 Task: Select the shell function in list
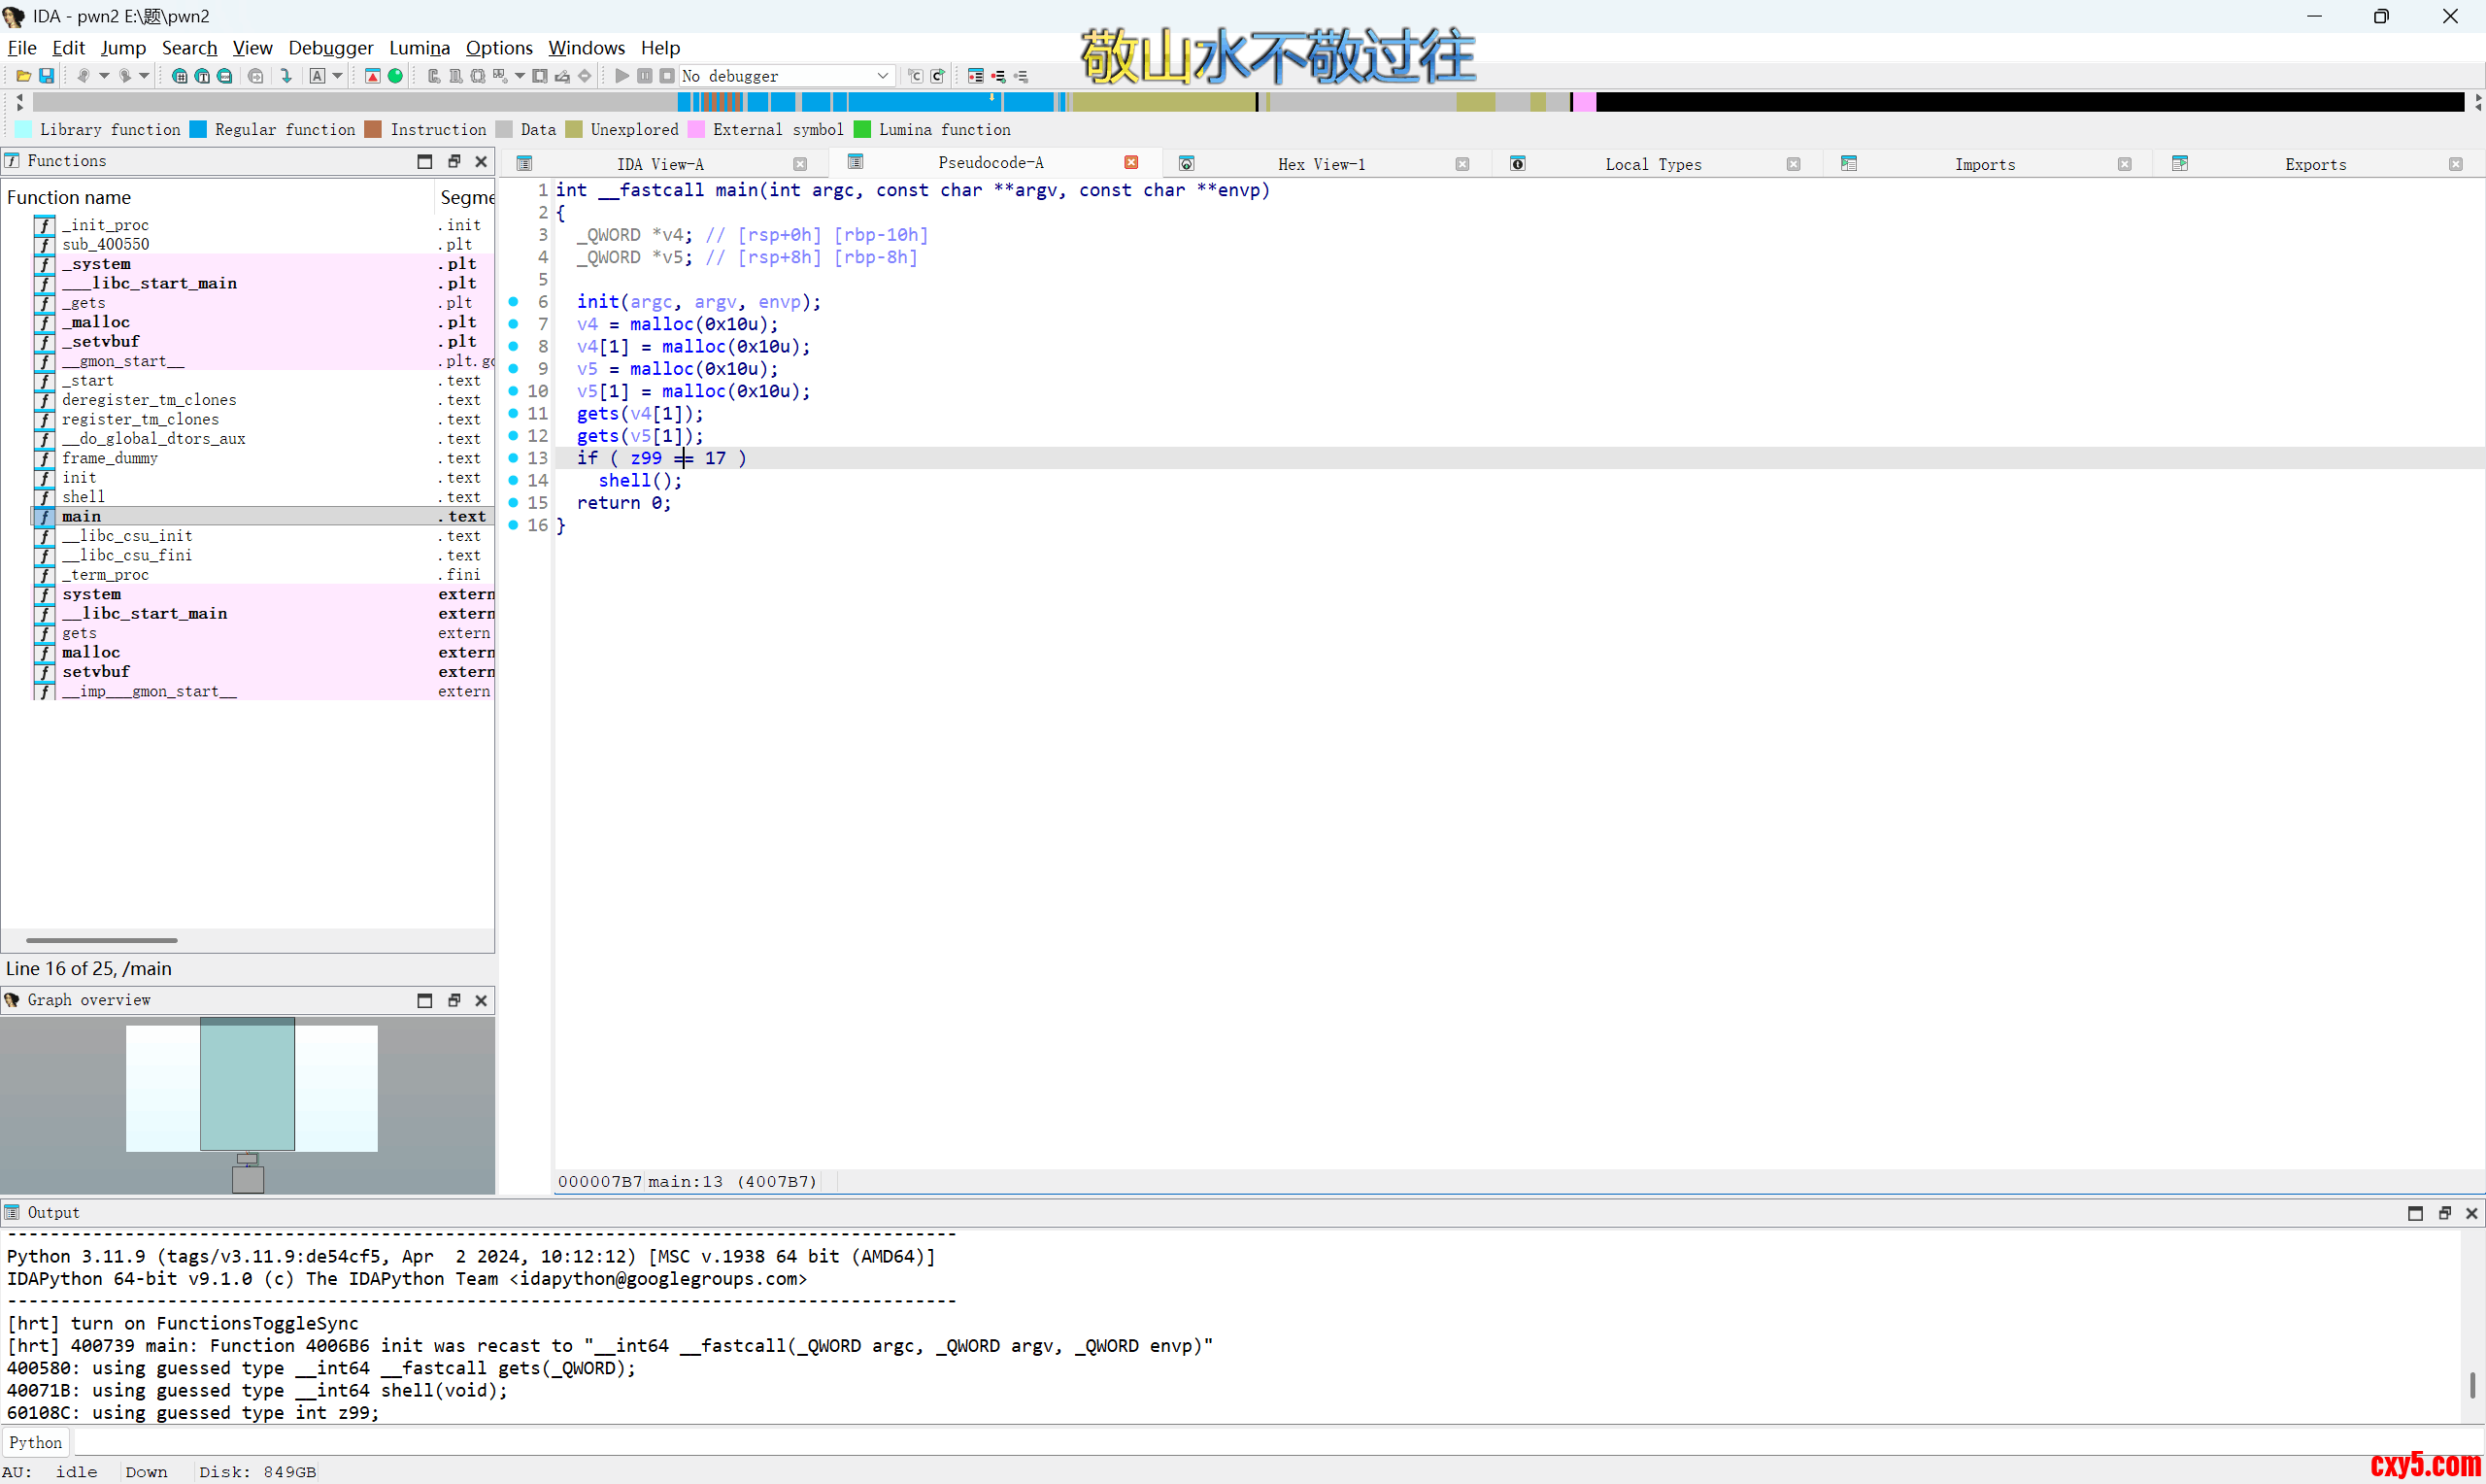tap(83, 497)
